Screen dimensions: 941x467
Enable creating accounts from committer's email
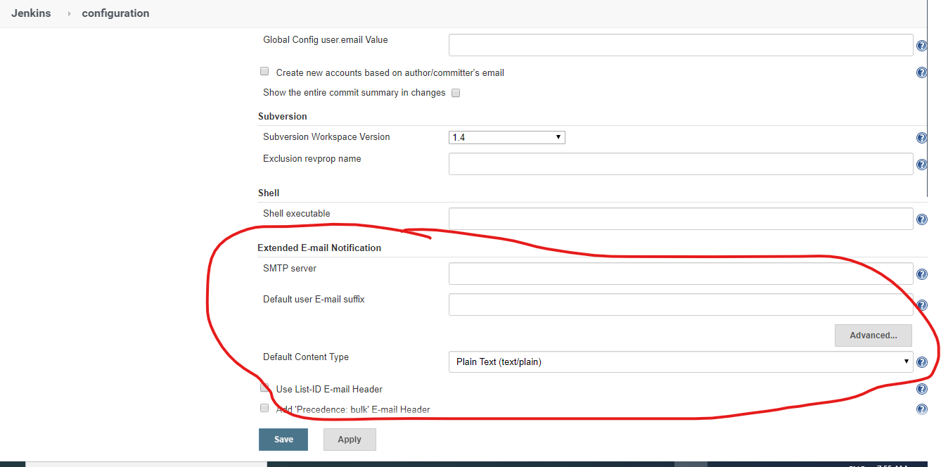(264, 71)
